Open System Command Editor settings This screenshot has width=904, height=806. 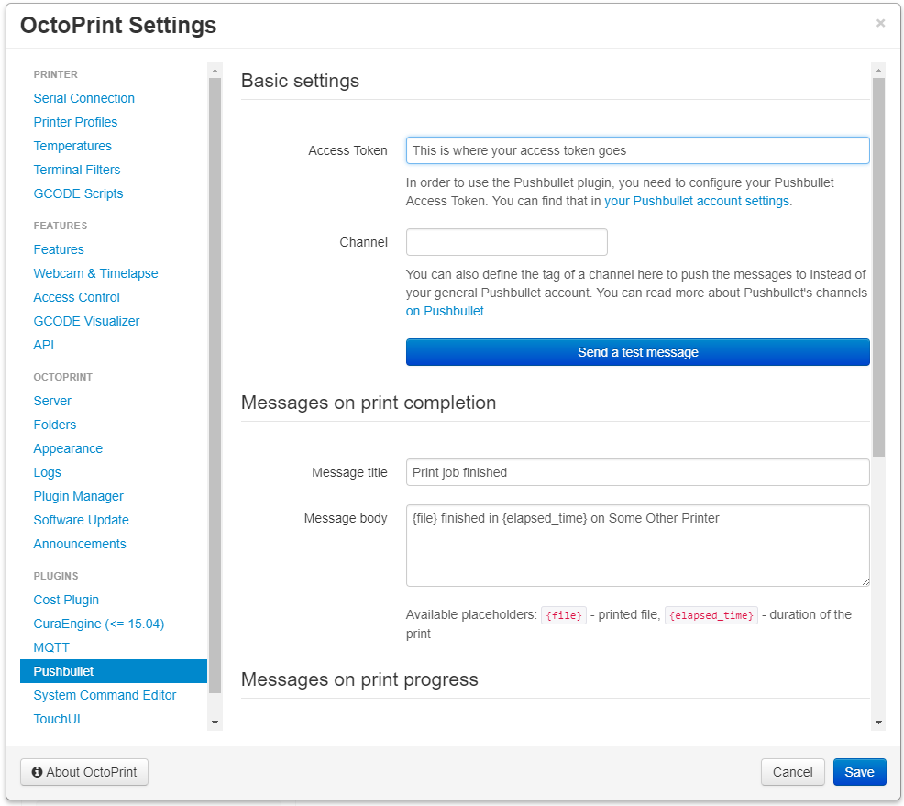point(105,695)
